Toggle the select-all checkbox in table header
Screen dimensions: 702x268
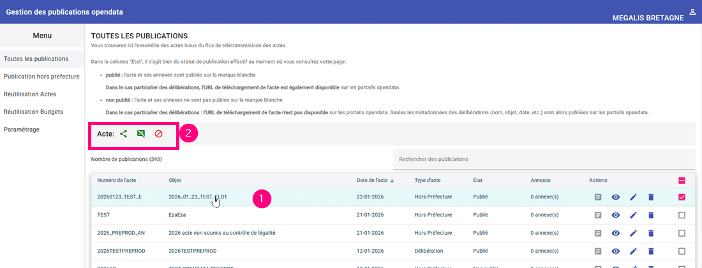point(682,181)
